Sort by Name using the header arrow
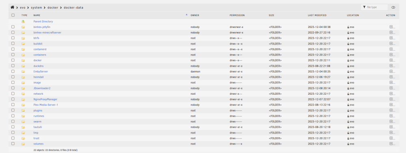 186,15
